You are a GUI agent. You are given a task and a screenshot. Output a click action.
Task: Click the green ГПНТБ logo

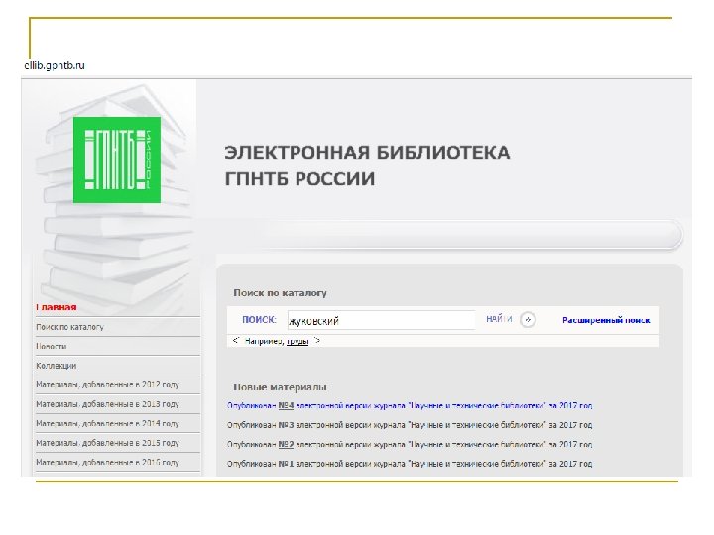[x=117, y=160]
